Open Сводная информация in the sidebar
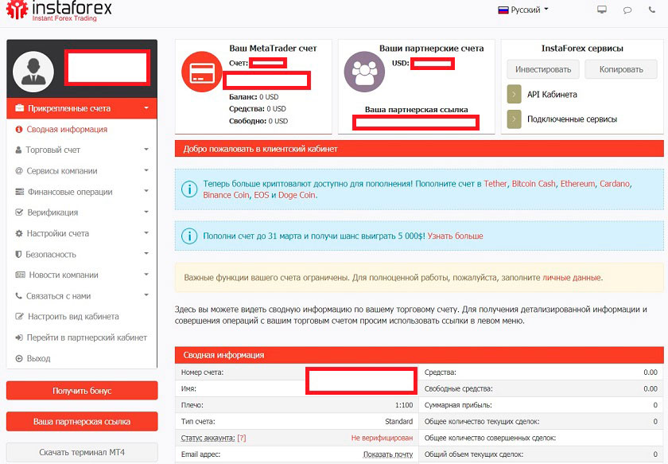Image resolution: width=668 pixels, height=464 pixels. pyautogui.click(x=67, y=129)
